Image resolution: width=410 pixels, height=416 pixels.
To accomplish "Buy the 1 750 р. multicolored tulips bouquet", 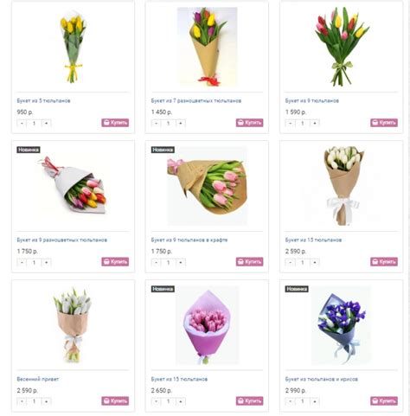I will pyautogui.click(x=115, y=262).
